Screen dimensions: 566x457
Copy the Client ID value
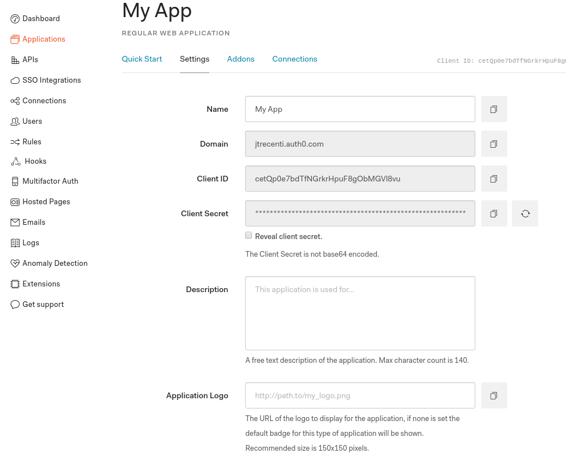tap(494, 179)
